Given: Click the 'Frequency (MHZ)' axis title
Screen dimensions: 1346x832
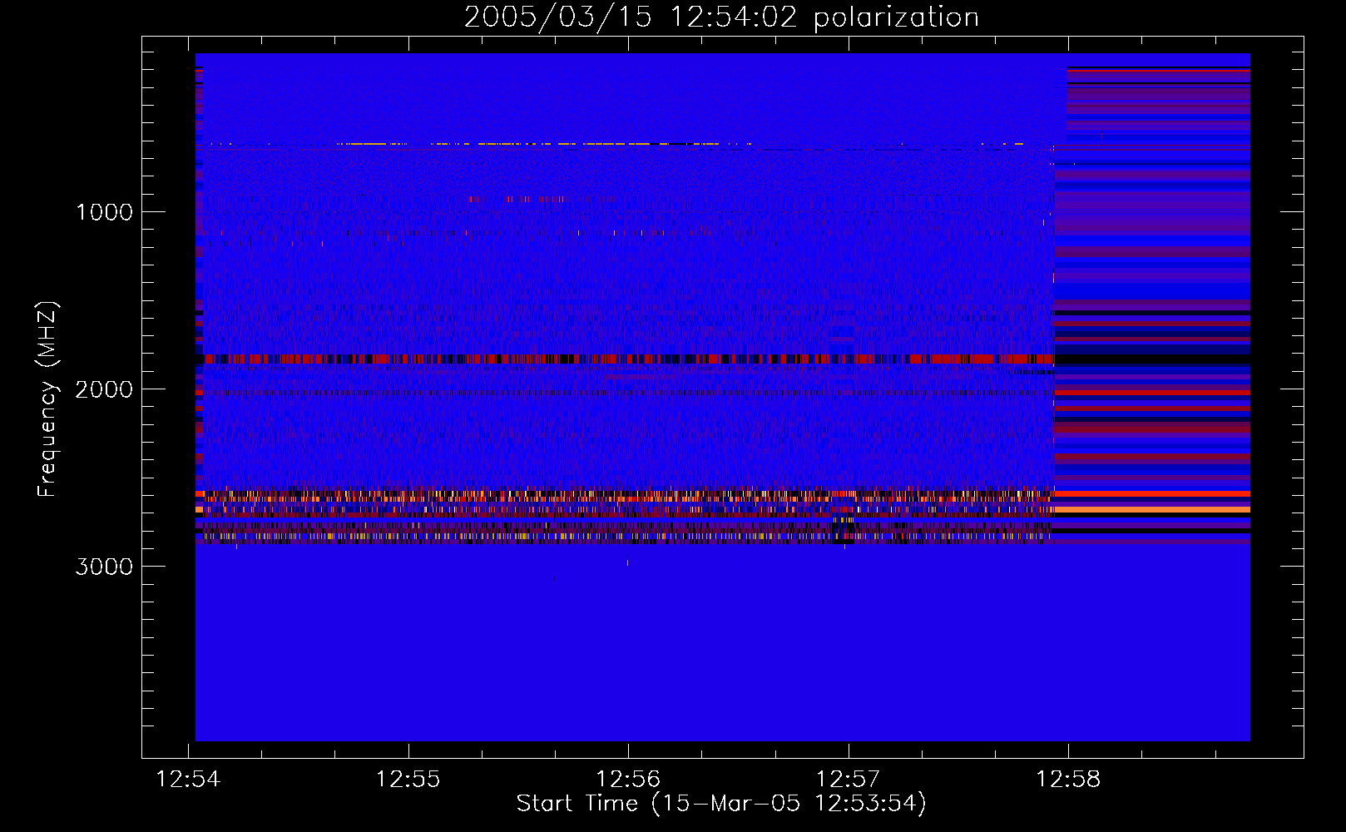Looking at the screenshot, I should [47, 399].
